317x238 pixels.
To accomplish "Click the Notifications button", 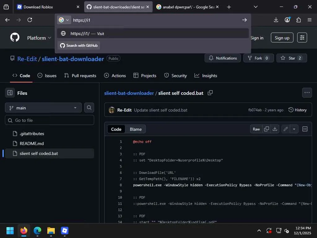I will 223,58.
